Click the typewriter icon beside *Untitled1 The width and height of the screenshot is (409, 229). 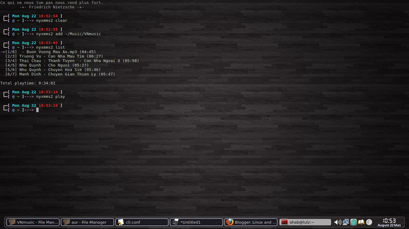click(175, 222)
